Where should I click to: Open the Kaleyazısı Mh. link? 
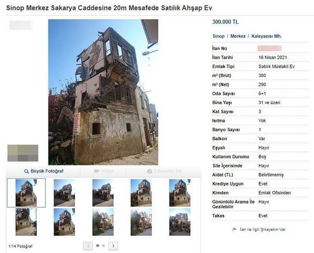point(267,36)
